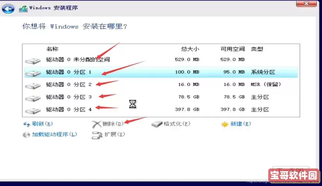Screen dimensions: 322x186
Task: Click the 系统分区 type cell
Action: tap(263, 72)
